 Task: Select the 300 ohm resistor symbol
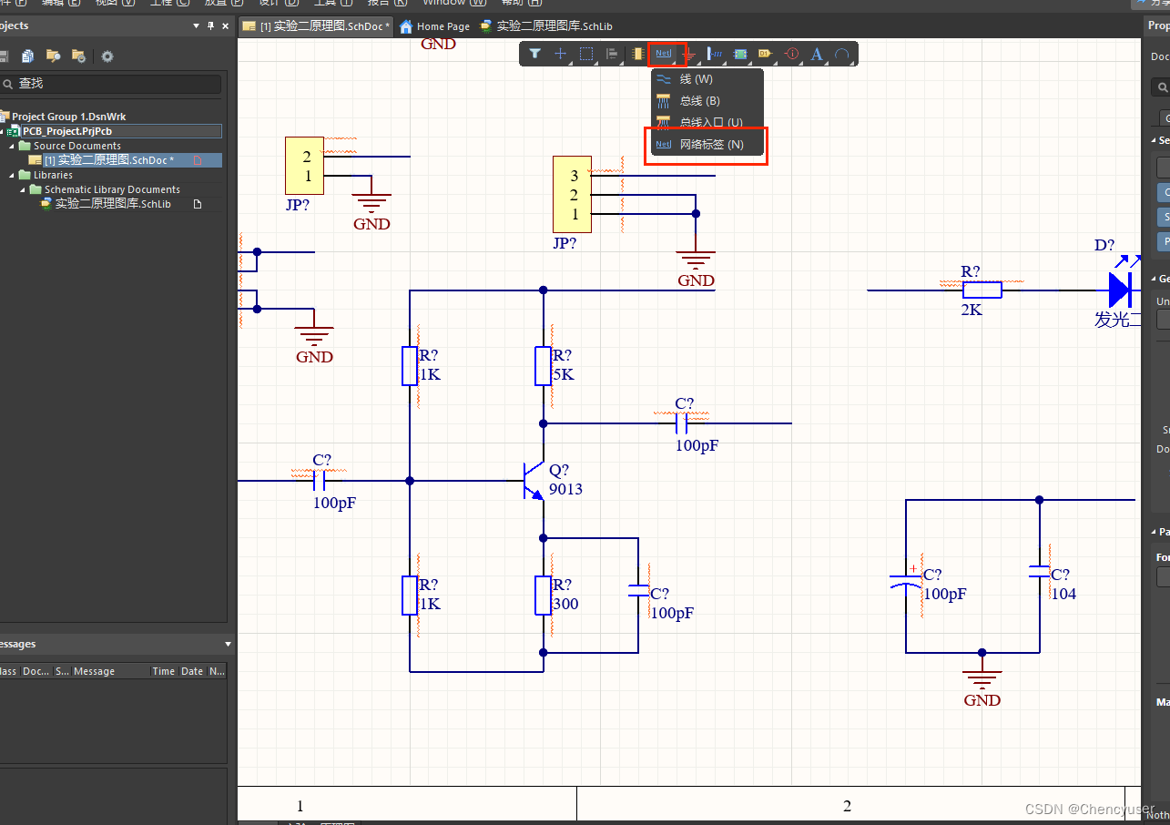coord(544,596)
